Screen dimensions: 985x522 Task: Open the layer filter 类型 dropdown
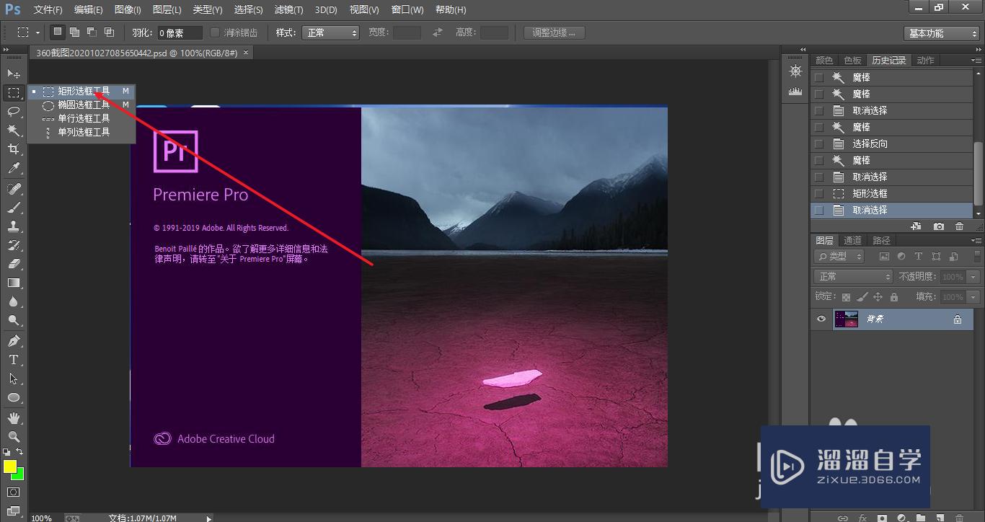click(x=839, y=256)
